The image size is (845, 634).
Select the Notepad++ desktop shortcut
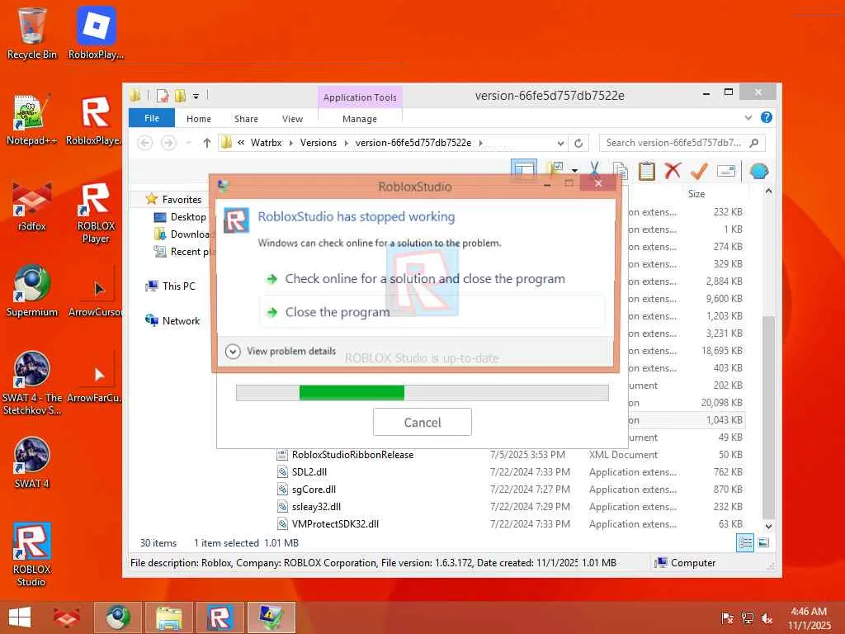(32, 120)
